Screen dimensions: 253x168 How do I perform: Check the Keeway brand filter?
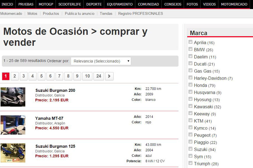pos(191,113)
